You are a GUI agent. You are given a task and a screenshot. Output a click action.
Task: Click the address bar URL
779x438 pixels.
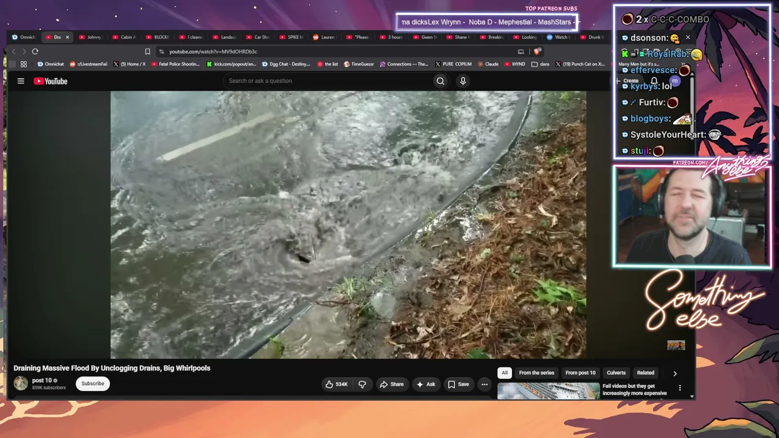pos(213,52)
